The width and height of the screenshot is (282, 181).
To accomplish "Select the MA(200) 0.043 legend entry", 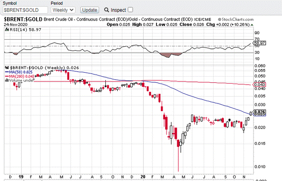I will tap(20, 76).
